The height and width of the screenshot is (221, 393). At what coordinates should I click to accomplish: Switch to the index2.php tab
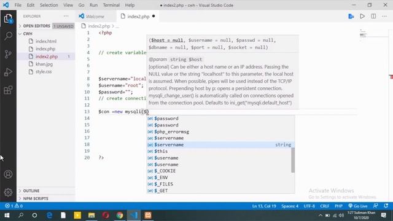[x=138, y=17]
